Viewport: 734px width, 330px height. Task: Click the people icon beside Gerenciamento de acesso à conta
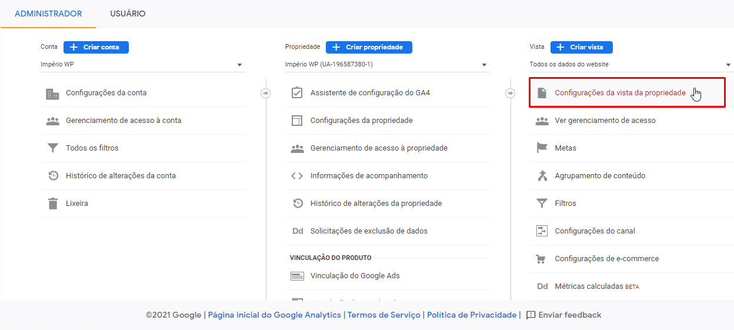point(53,121)
